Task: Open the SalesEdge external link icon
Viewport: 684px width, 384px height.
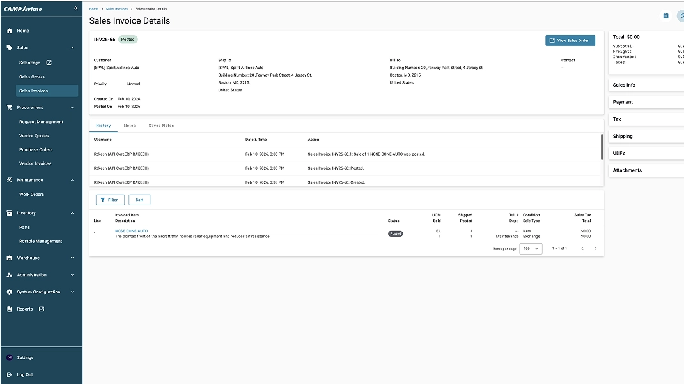Action: point(49,63)
